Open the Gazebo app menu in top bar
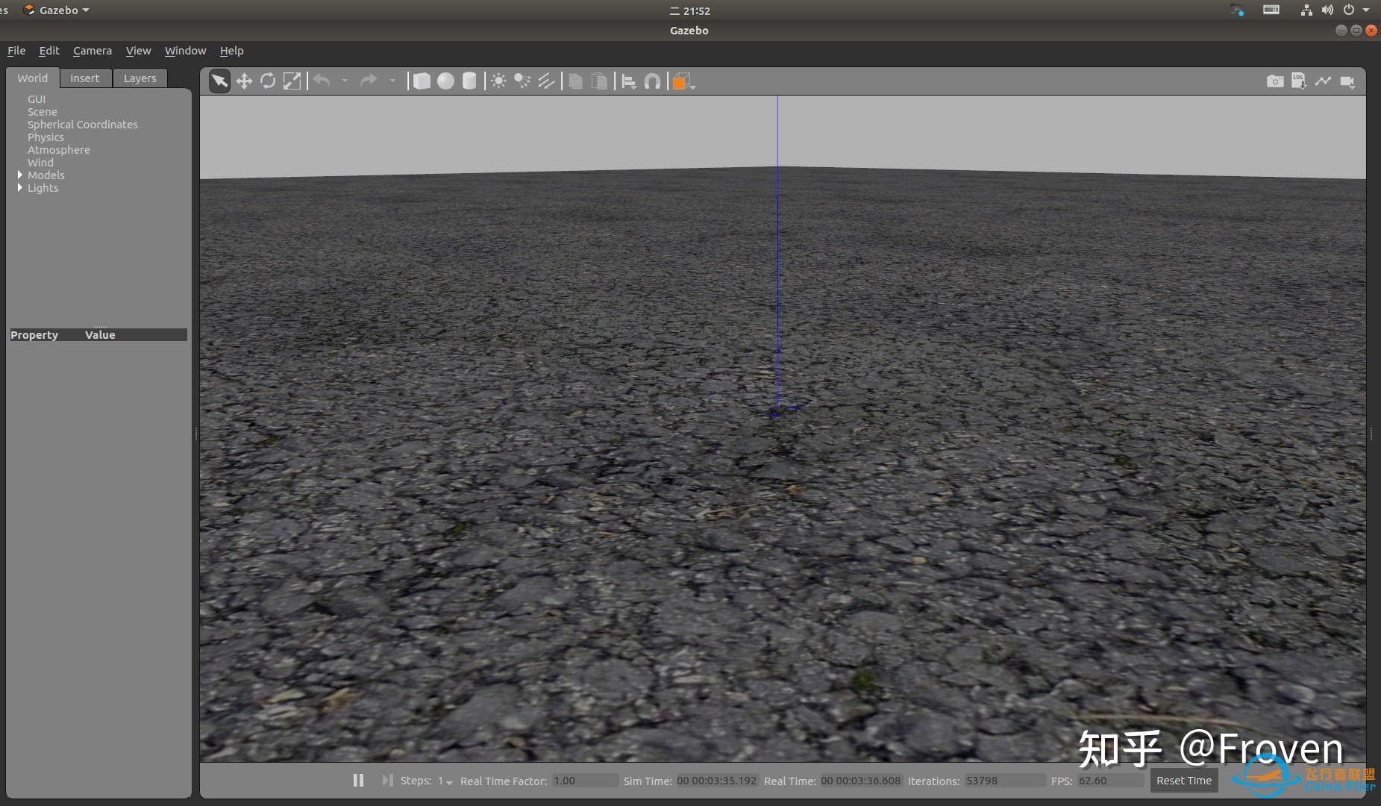The height and width of the screenshot is (806, 1381). (57, 10)
